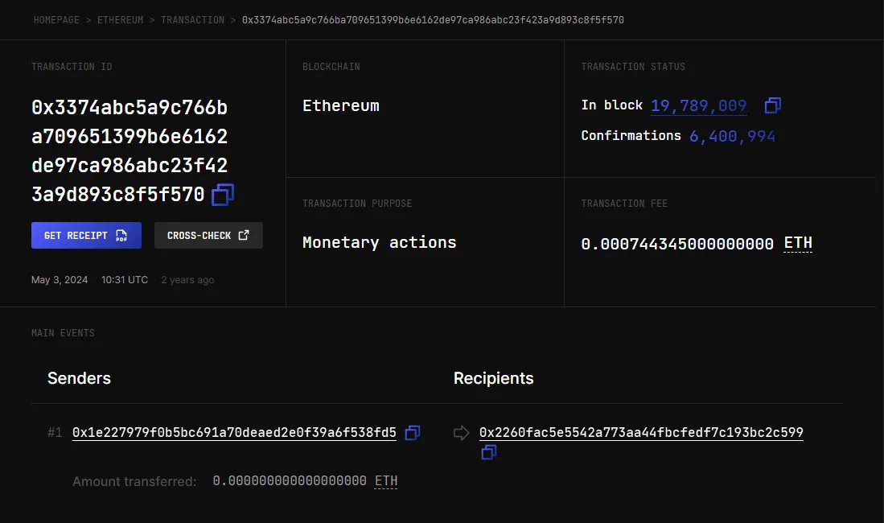The height and width of the screenshot is (523, 884).
Task: Copy the transaction ID hash
Action: tap(223, 195)
